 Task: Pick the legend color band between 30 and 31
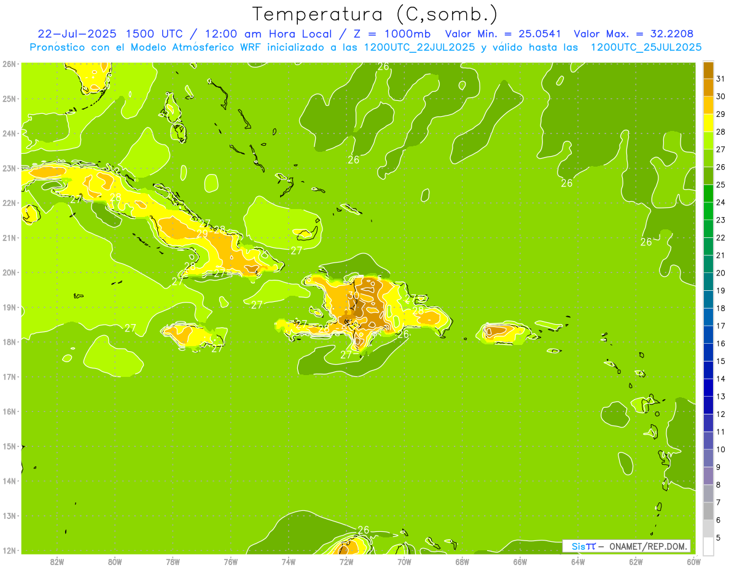click(x=708, y=87)
